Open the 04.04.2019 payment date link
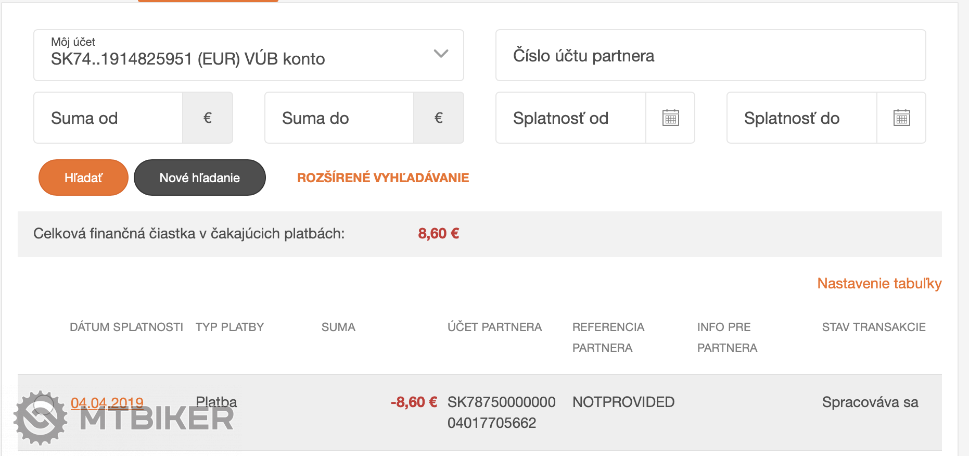 (107, 402)
